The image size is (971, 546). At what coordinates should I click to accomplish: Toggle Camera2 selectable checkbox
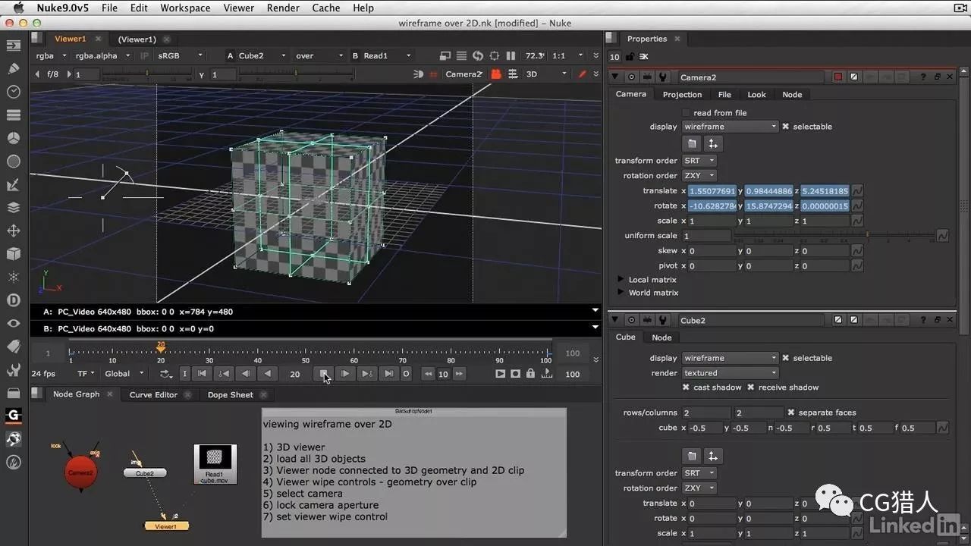point(786,127)
